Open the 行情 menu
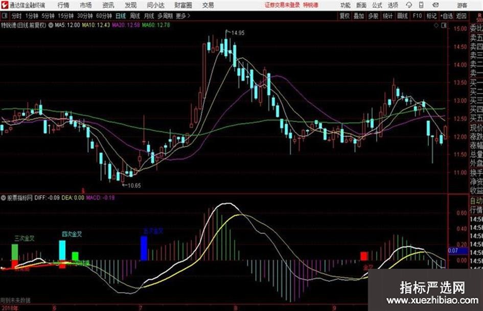The height and width of the screenshot is (311, 483). coord(63,5)
